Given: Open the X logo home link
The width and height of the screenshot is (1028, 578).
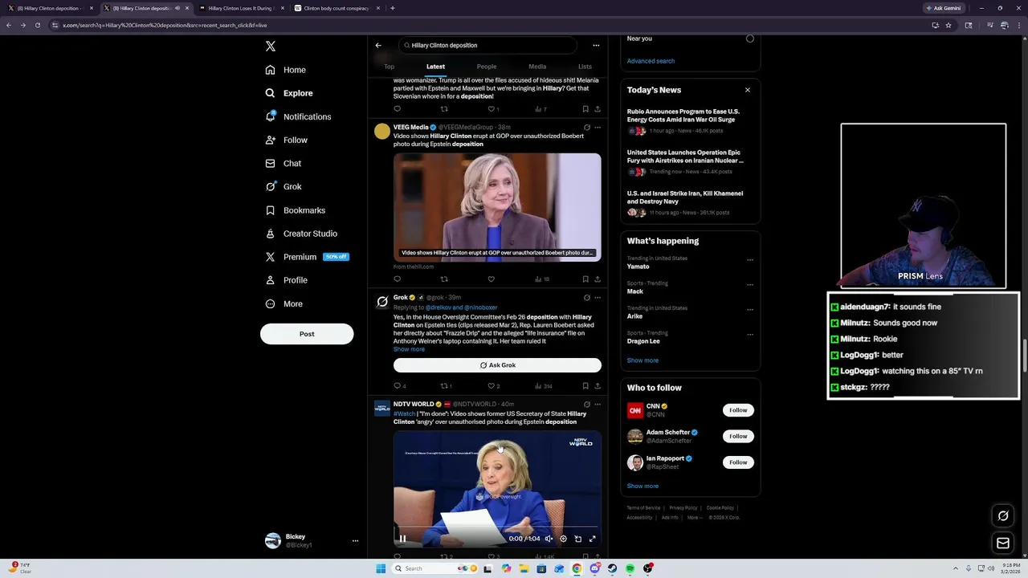Looking at the screenshot, I should pos(271,47).
